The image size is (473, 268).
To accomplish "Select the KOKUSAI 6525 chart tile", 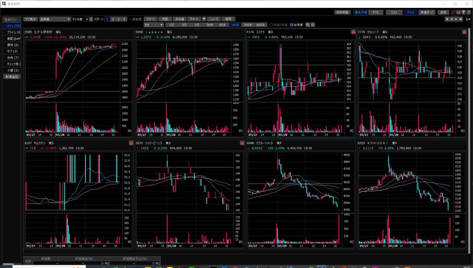I will pyautogui.click(x=412, y=194).
